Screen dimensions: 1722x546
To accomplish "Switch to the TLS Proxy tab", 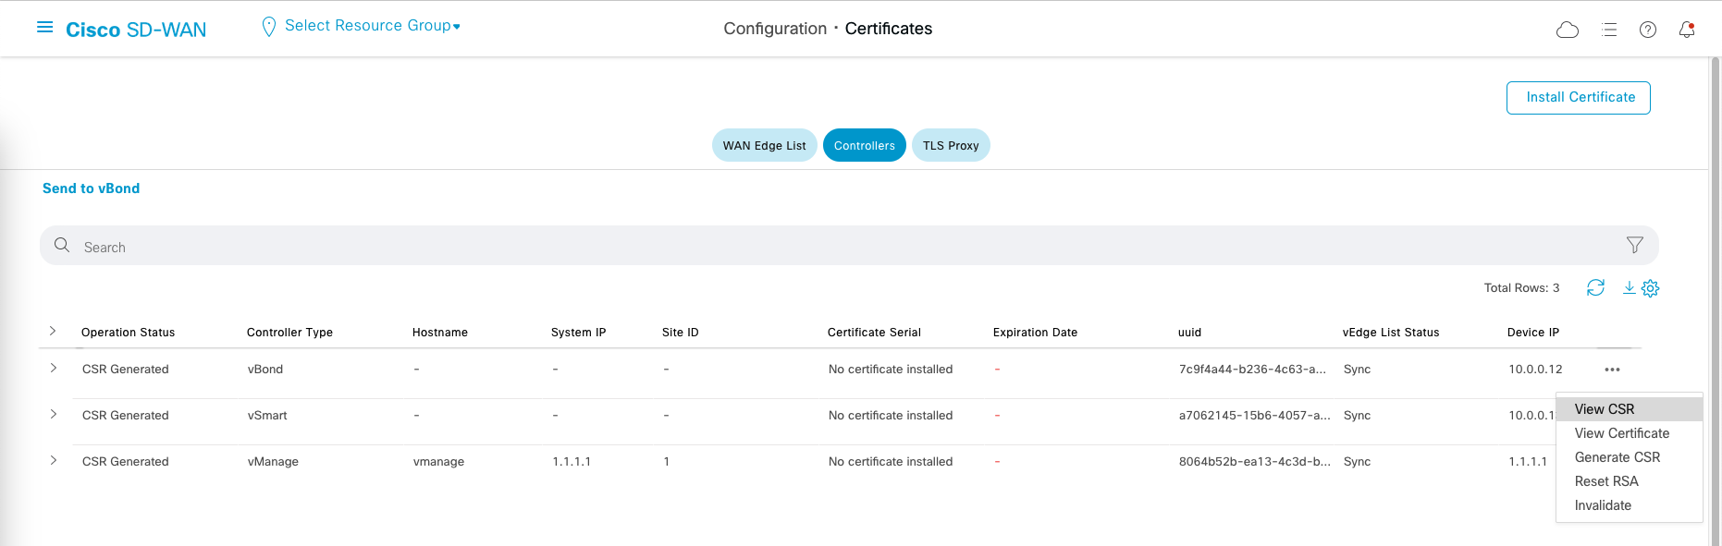I will (950, 145).
